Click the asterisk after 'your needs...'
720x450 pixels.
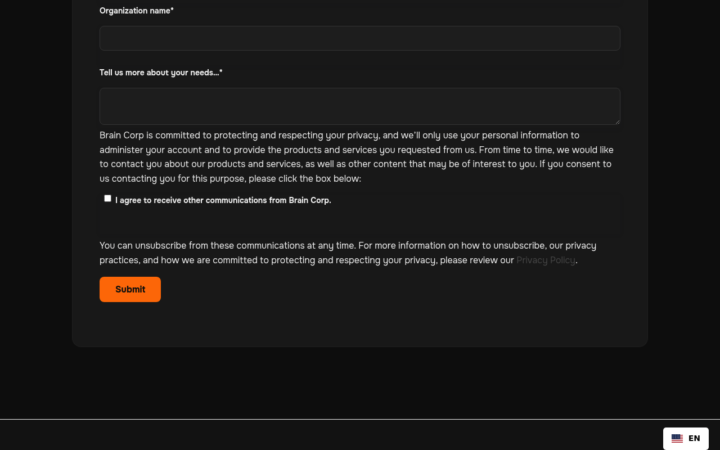click(221, 72)
